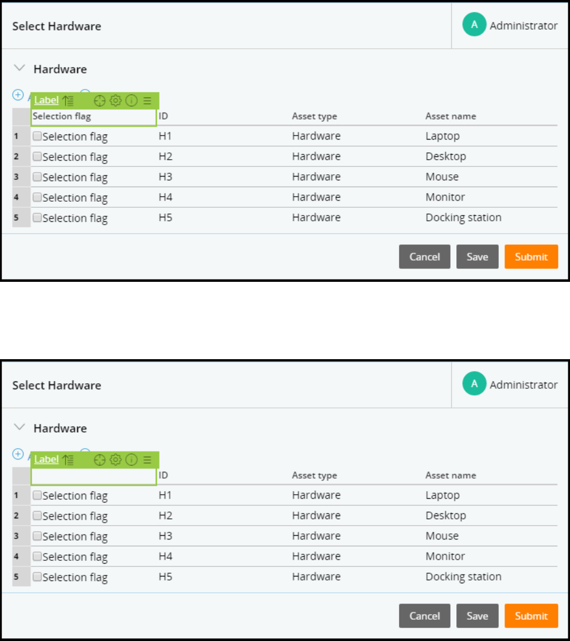
Task: Click the Label link in the bottom panel's toolbar
Action: pos(46,459)
